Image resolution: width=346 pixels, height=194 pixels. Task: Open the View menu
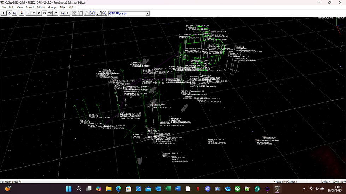(20, 7)
